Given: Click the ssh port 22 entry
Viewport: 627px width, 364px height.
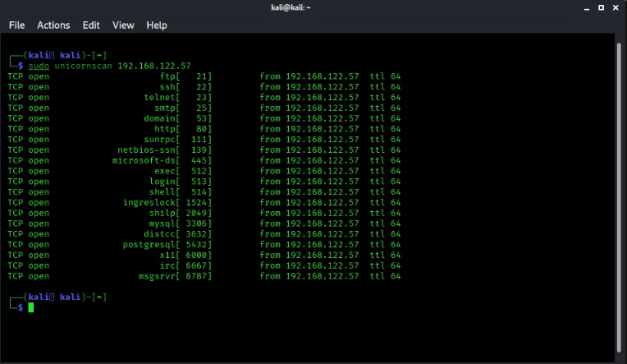Looking at the screenshot, I should pos(185,87).
